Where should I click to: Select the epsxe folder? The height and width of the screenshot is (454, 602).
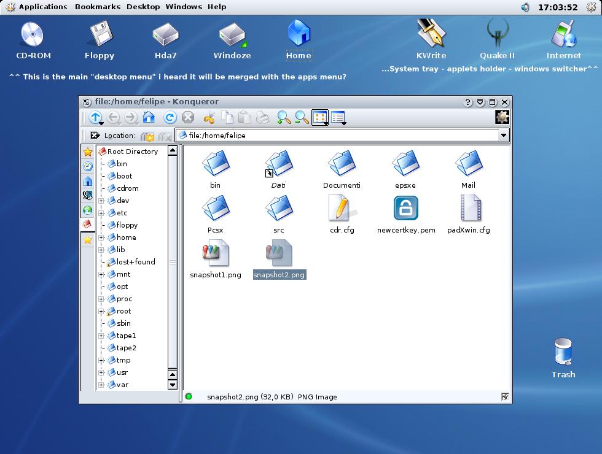[x=405, y=169]
